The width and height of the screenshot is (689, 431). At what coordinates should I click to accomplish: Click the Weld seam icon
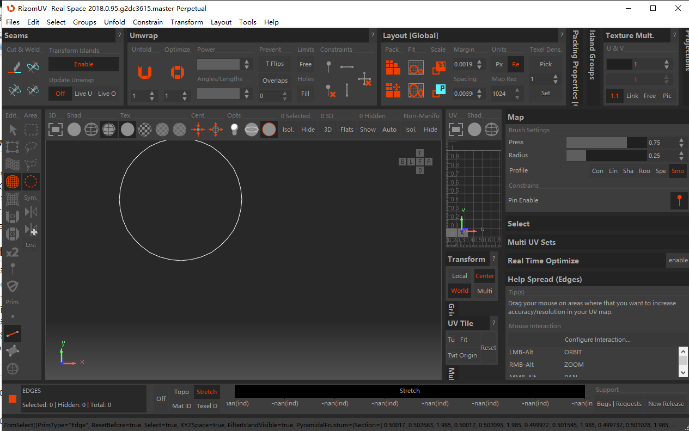[x=33, y=67]
